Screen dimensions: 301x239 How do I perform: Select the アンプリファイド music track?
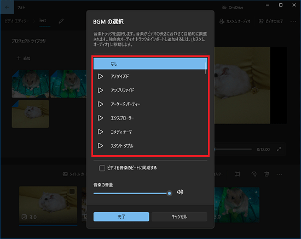click(150, 90)
